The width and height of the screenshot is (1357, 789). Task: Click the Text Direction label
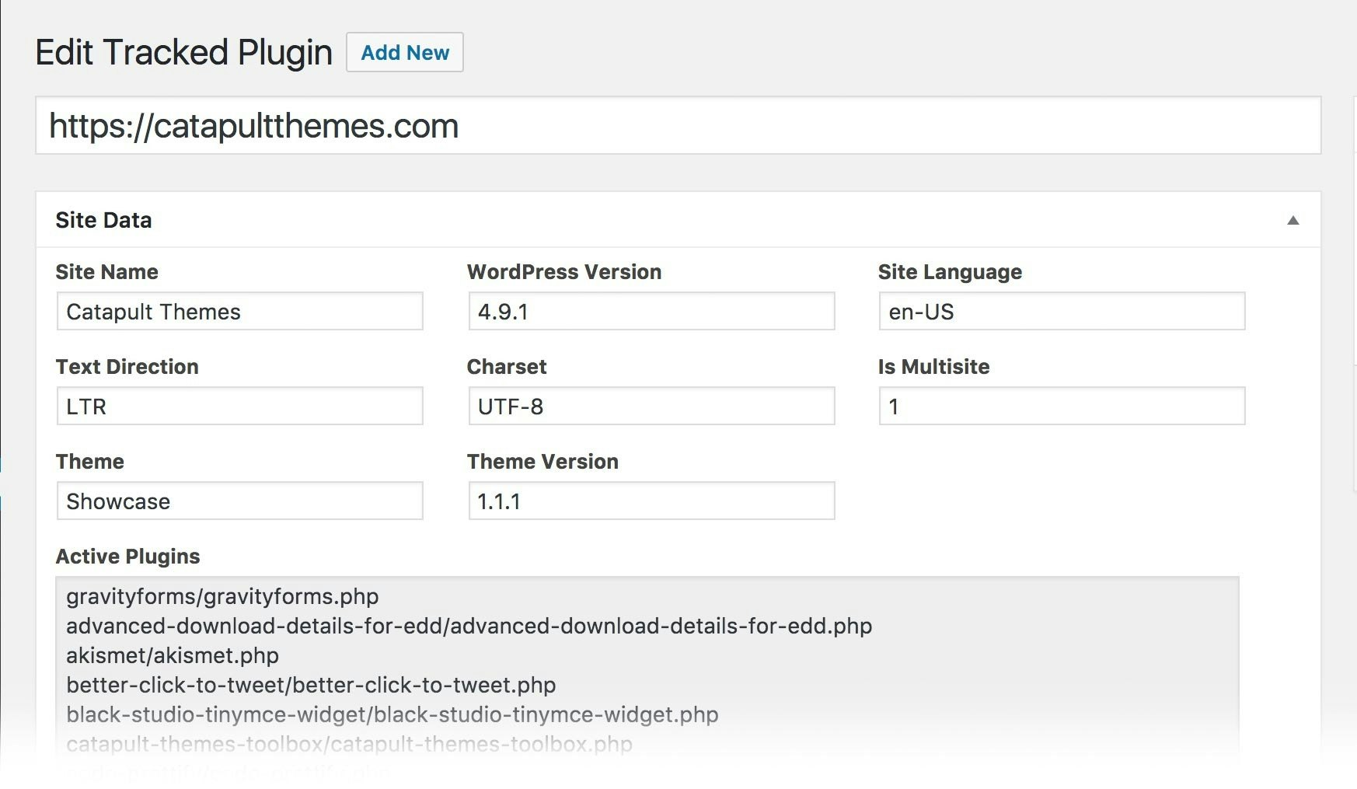coord(127,367)
